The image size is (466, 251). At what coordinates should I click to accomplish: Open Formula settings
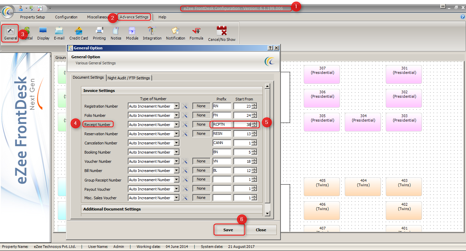[x=196, y=33]
